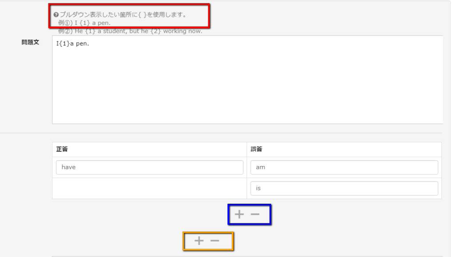Click the text "I{1}a pen." in the question box
Screen dimensions: 455x257
click(72, 44)
